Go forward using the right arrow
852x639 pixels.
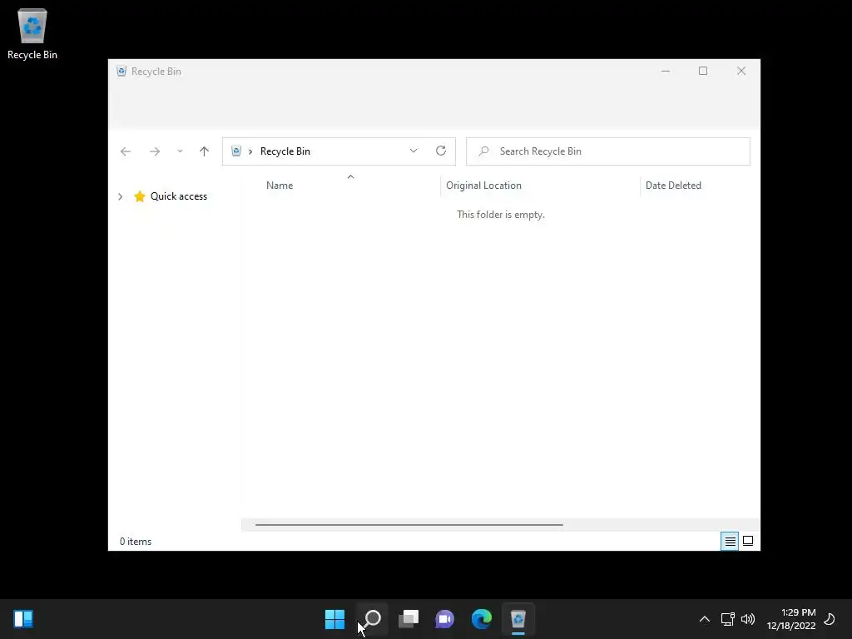click(155, 151)
